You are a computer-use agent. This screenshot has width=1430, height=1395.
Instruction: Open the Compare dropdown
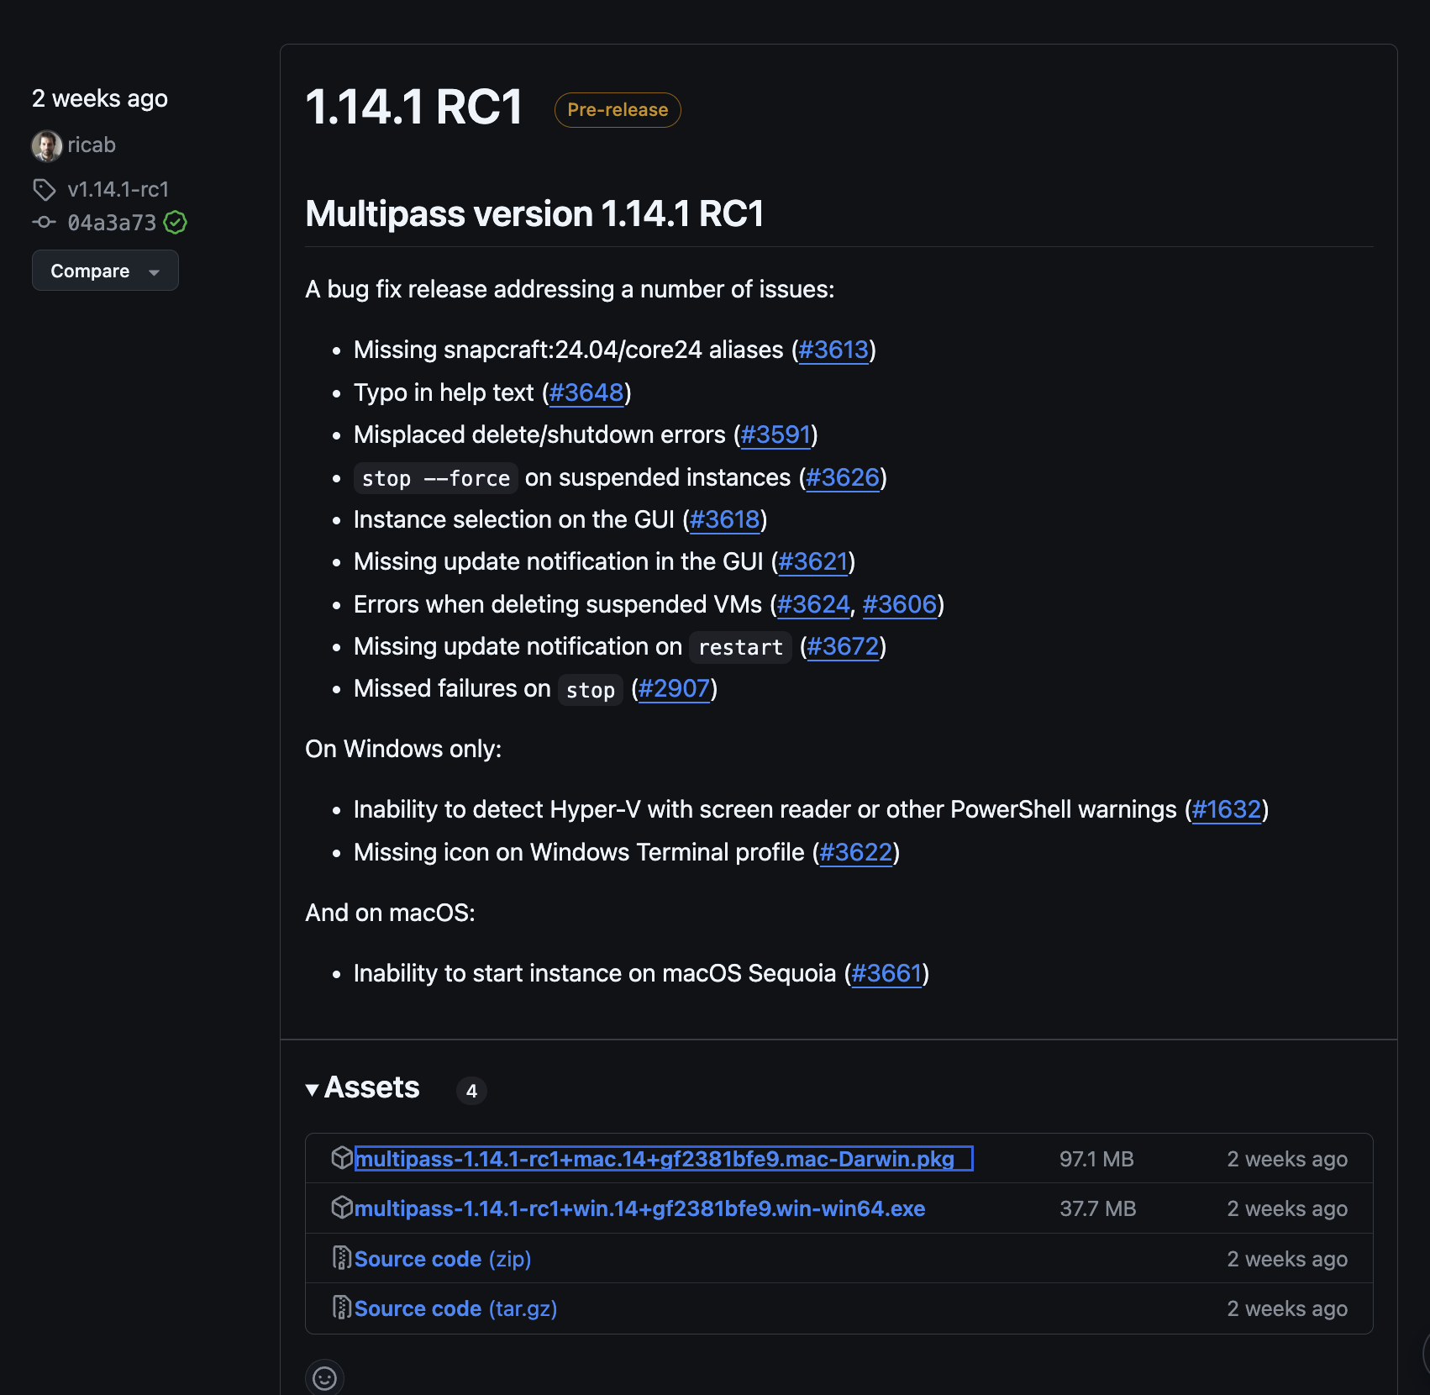pos(105,271)
